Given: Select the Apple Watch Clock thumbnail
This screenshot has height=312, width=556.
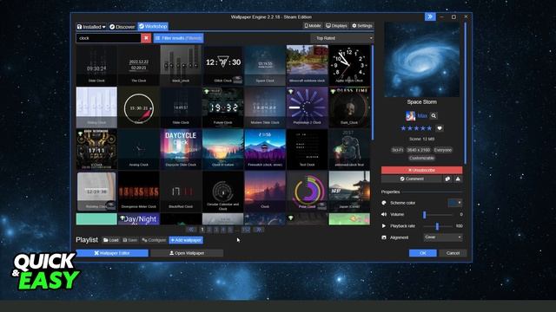Looking at the screenshot, I should (x=349, y=65).
